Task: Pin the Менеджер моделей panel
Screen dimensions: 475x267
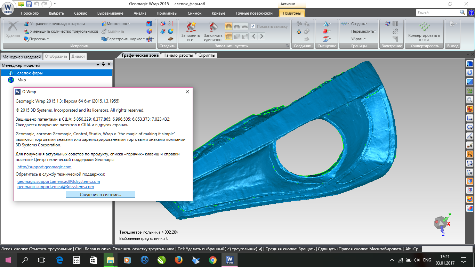Action: click(103, 65)
